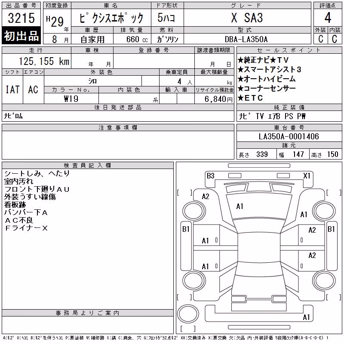Click length value 339
The width and height of the screenshot is (344, 344).
click(x=262, y=154)
